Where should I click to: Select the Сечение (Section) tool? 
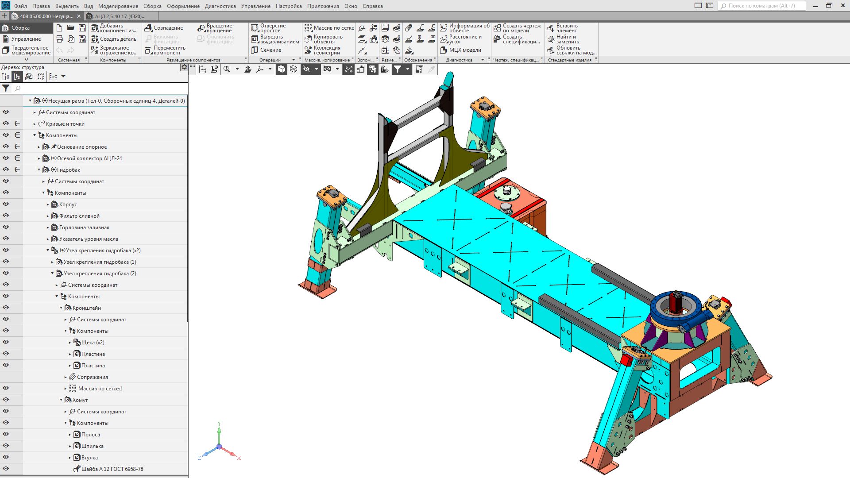pyautogui.click(x=266, y=50)
